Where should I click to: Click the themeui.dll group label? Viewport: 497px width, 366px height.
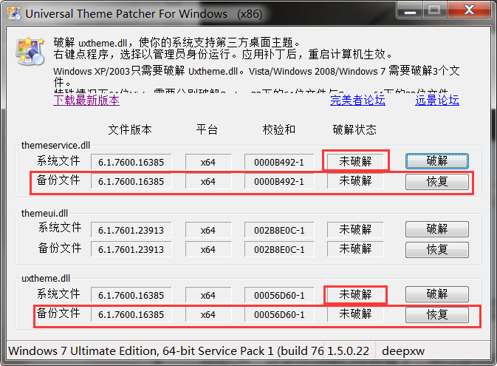(45, 213)
